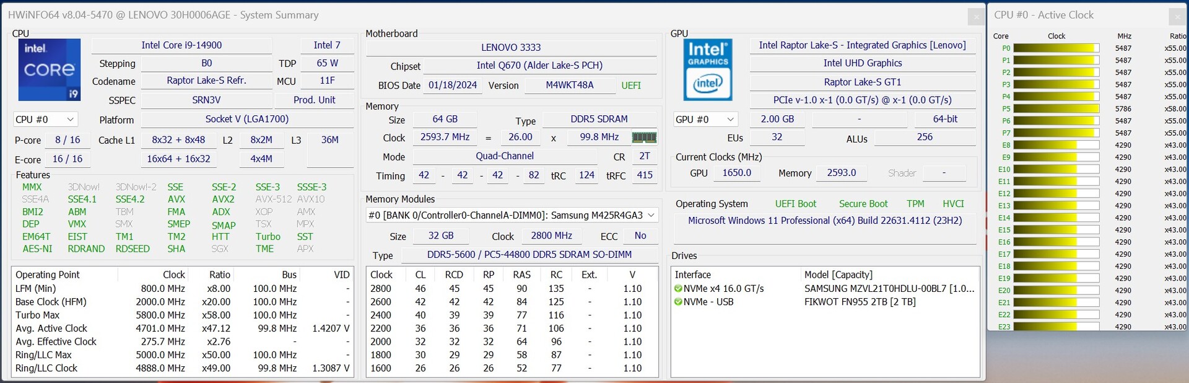
Task: Select the TDP value 65 W
Action: click(327, 63)
